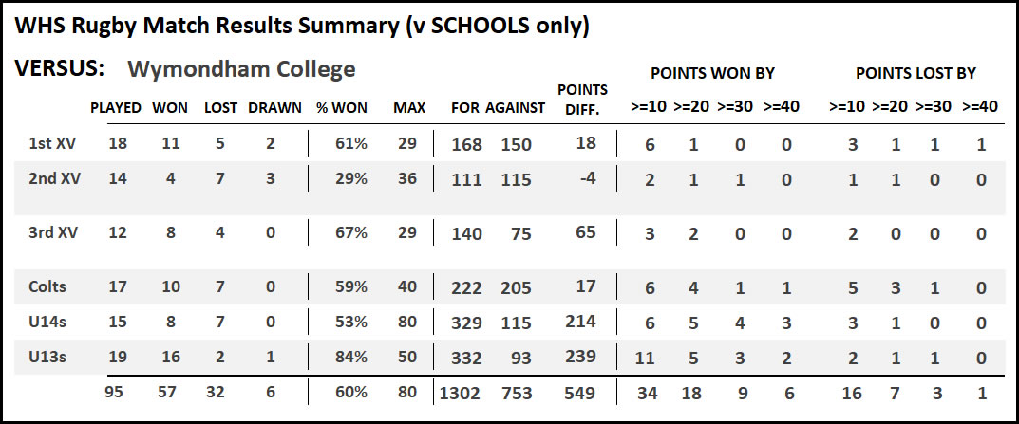Select the VERSUS: label

pos(59,70)
